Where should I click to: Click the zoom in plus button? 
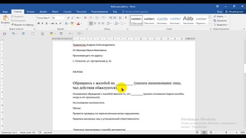237,132
